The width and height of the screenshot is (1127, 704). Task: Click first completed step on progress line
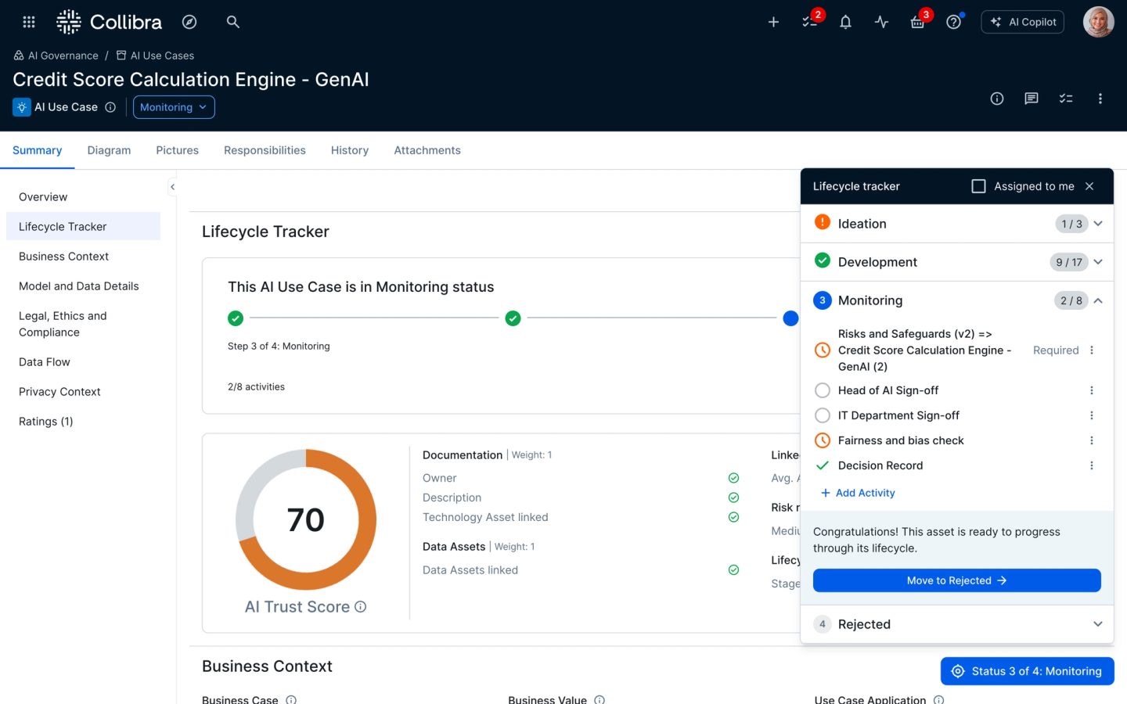point(236,318)
